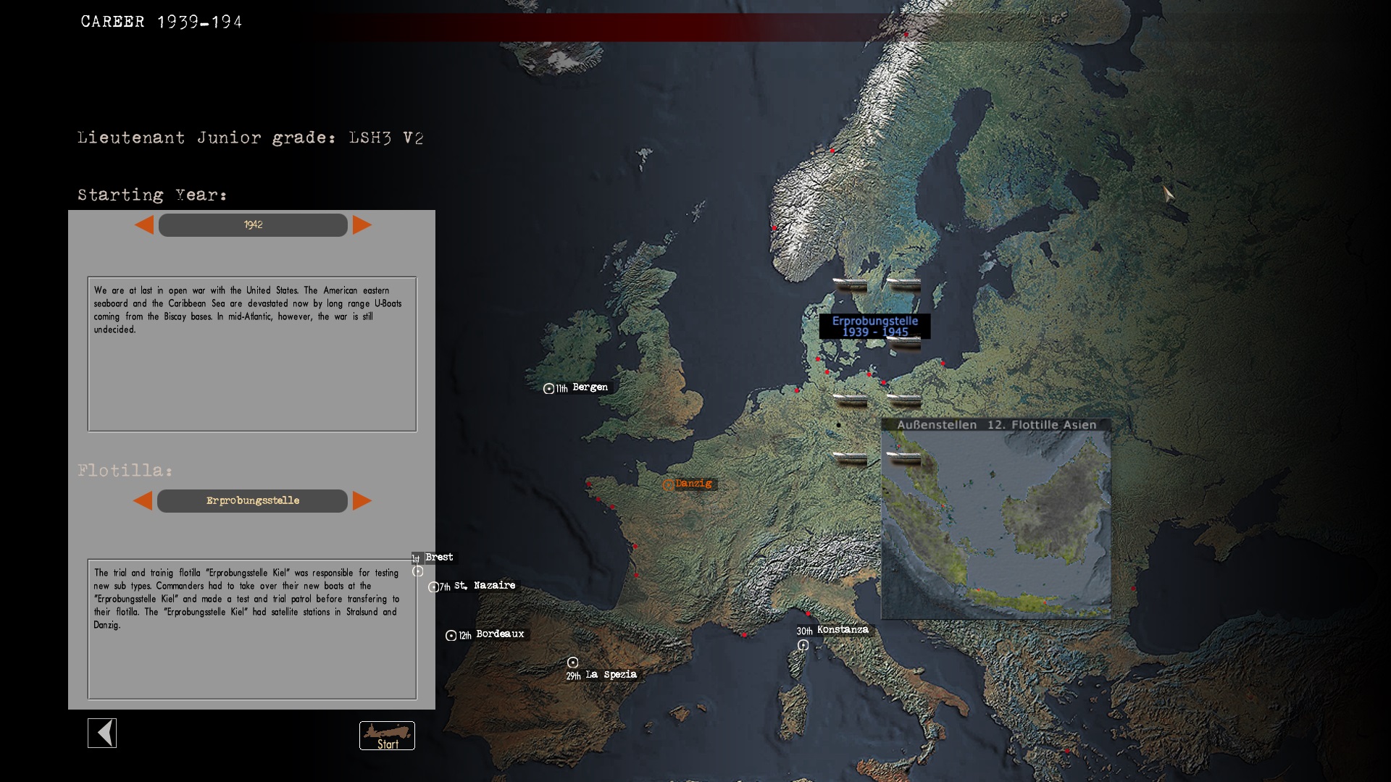Select previous starting year arrow
The width and height of the screenshot is (1391, 782).
click(x=144, y=225)
